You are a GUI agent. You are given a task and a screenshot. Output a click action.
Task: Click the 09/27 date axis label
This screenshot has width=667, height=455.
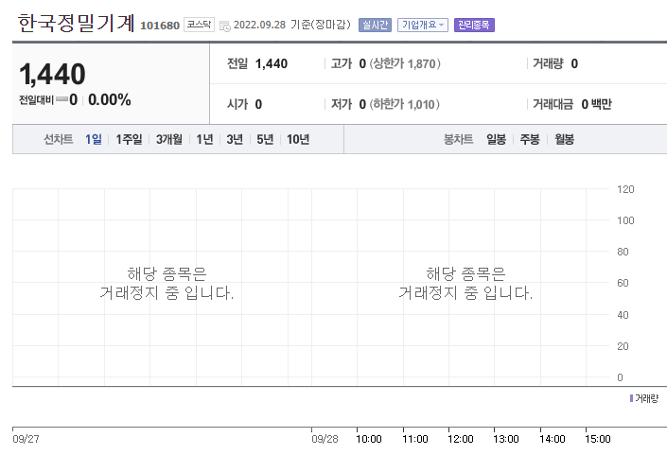pyautogui.click(x=26, y=439)
